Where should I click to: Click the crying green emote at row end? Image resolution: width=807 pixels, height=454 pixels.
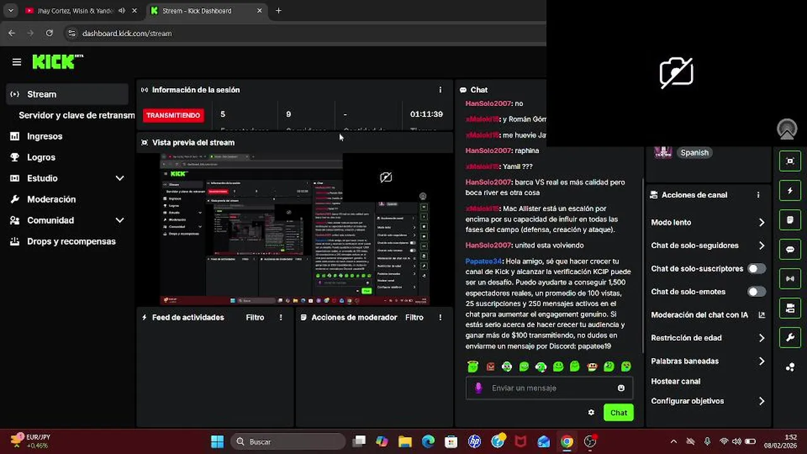click(625, 366)
